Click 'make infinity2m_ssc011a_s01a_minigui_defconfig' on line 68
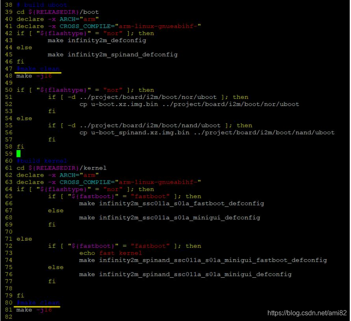Screen dimensions: 351x321 [x=170, y=218]
